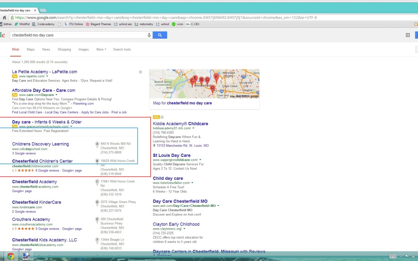Click map pin F on the map
418x261 pixels.
[216, 78]
